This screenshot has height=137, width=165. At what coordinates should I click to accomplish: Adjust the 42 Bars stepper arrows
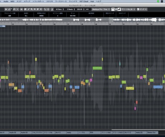[x=63, y=9]
